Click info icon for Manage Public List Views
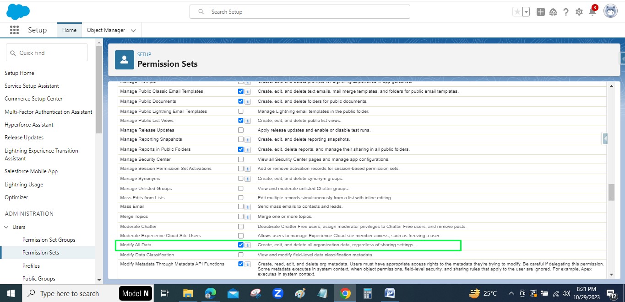 248,121
